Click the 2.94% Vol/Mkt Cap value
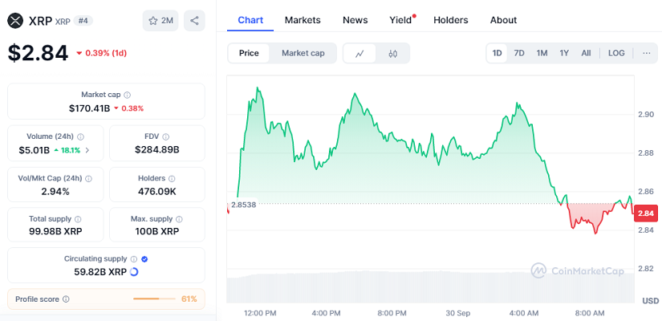Screen dimensions: 662x321 point(55,192)
